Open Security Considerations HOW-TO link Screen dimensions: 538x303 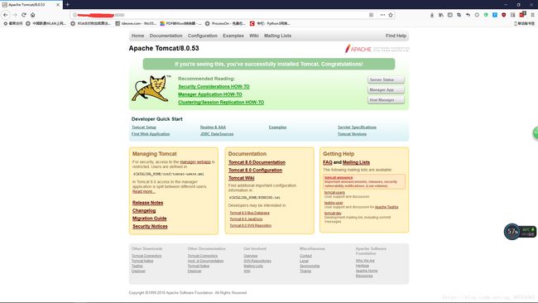click(x=214, y=86)
